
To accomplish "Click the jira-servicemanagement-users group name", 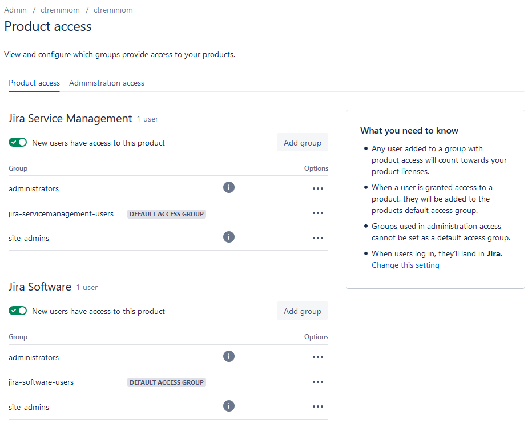I will coord(61,214).
